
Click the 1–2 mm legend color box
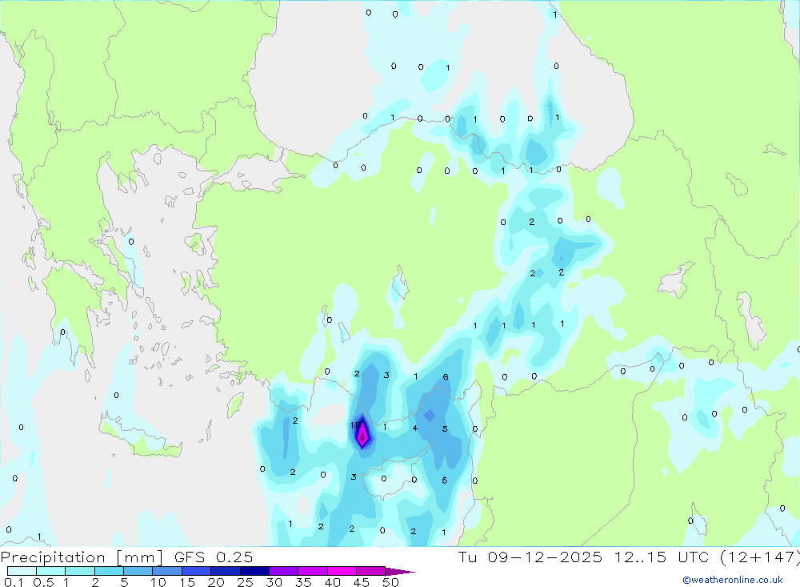[x=80, y=571]
